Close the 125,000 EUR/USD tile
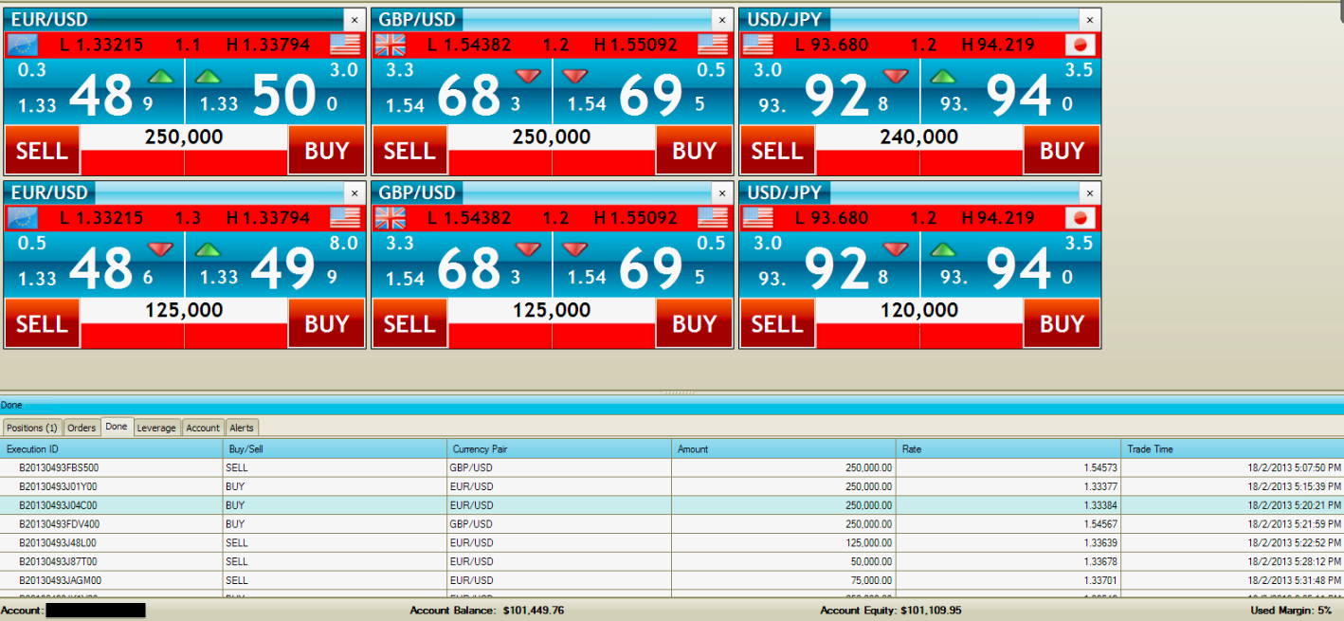The image size is (1344, 621). pos(354,192)
